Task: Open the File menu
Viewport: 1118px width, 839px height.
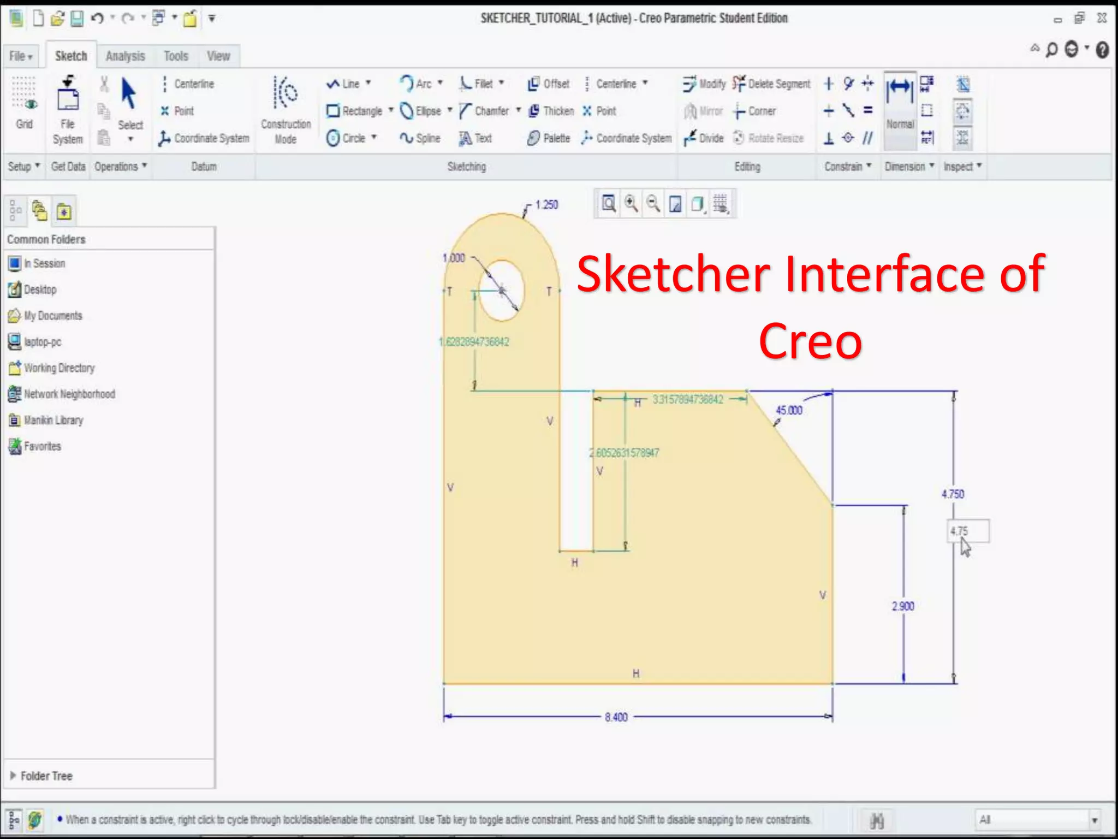Action: (21, 56)
